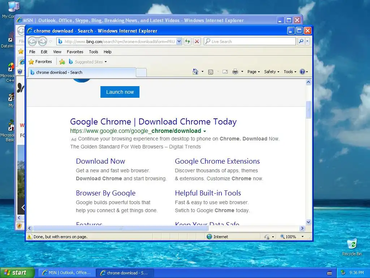Click into the Live Search input field
The height and width of the screenshot is (278, 370).
[250, 41]
